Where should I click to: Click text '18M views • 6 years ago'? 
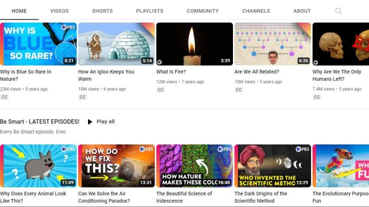(102, 89)
